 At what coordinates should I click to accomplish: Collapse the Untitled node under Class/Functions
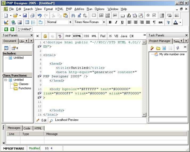5,80
